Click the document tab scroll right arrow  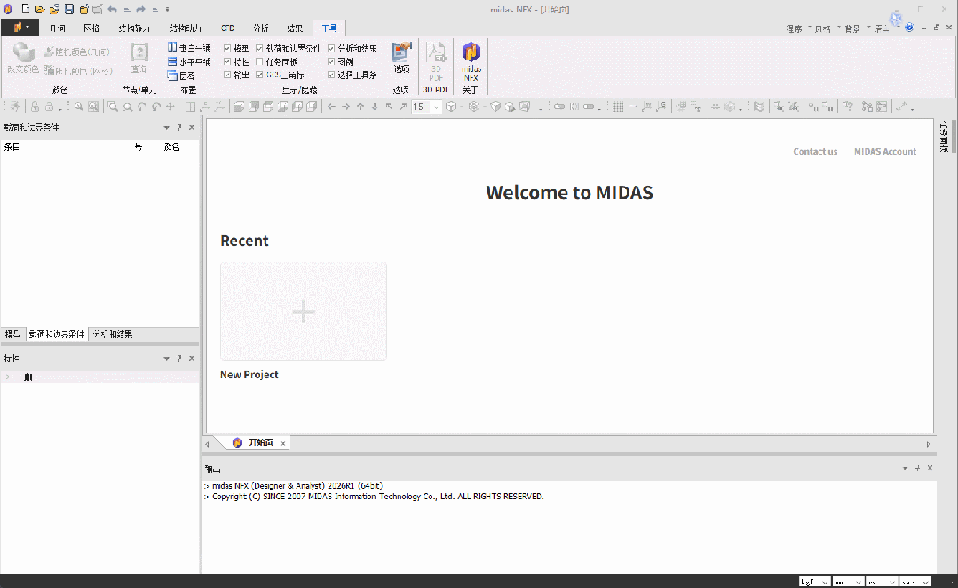(928, 444)
